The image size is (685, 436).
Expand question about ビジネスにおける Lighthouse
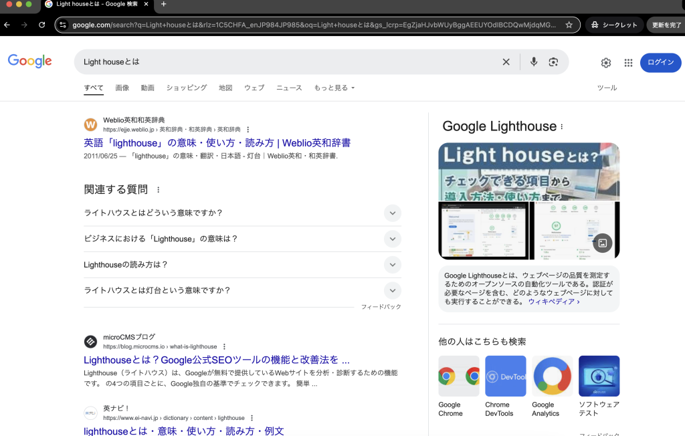393,239
